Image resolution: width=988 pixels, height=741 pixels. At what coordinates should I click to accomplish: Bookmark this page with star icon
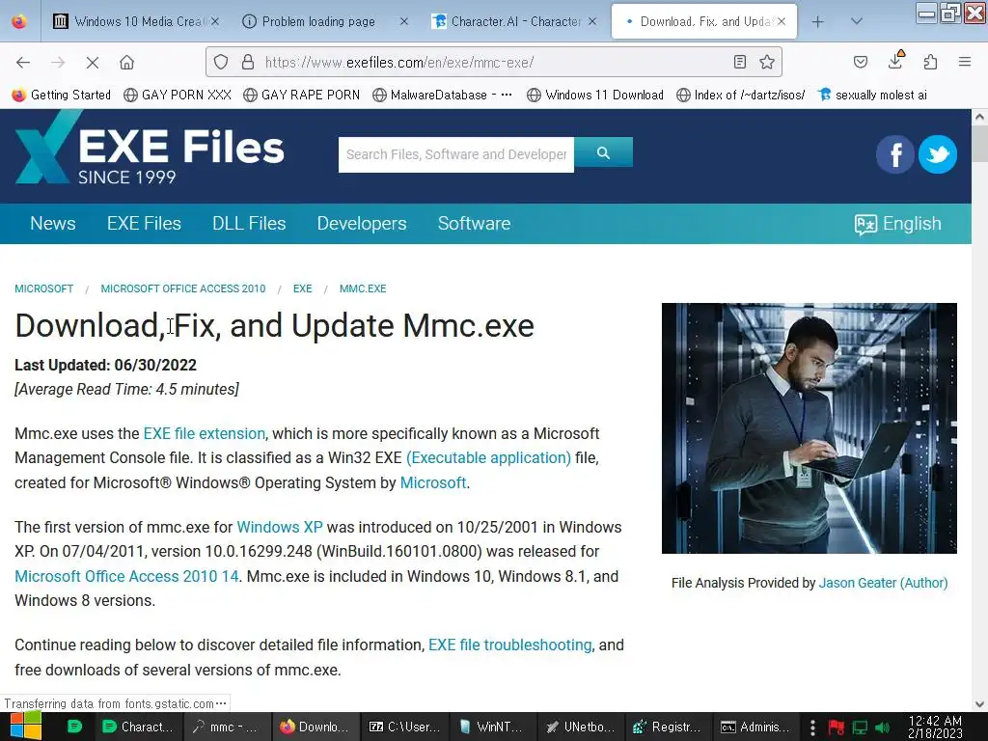[x=767, y=62]
